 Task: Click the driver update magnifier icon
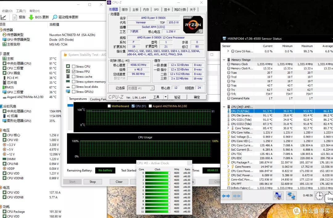coord(55,17)
